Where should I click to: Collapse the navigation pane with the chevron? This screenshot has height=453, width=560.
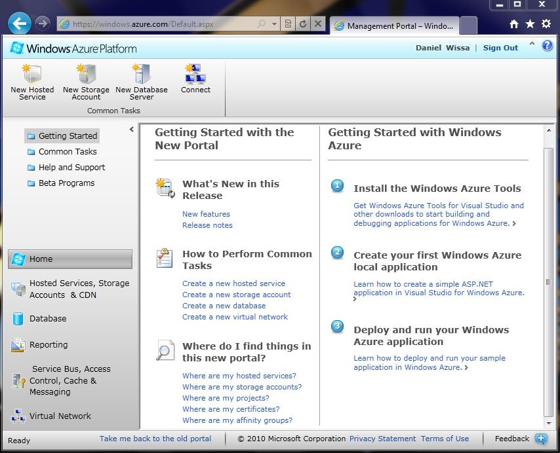pos(131,130)
